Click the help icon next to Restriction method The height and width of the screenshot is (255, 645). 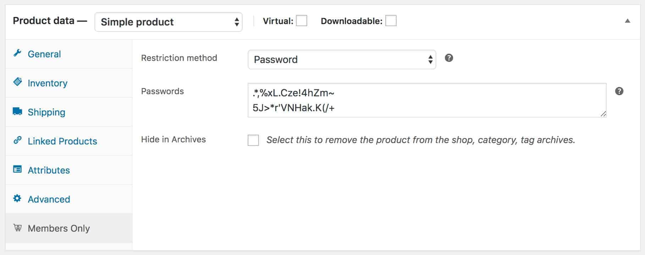(449, 58)
